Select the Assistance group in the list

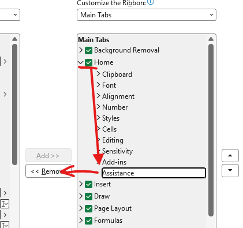click(154, 173)
